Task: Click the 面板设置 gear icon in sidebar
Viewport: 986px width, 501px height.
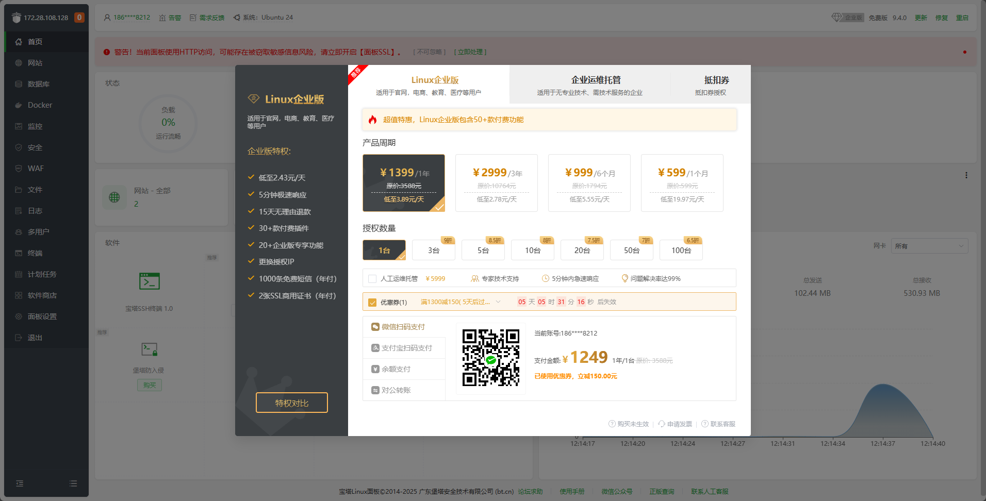Action: pyautogui.click(x=19, y=316)
